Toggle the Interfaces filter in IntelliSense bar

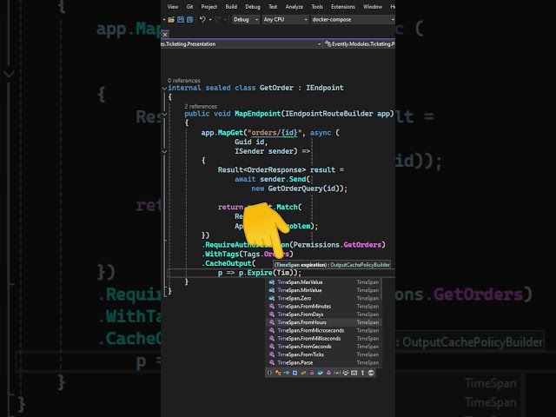pyautogui.click(x=287, y=373)
